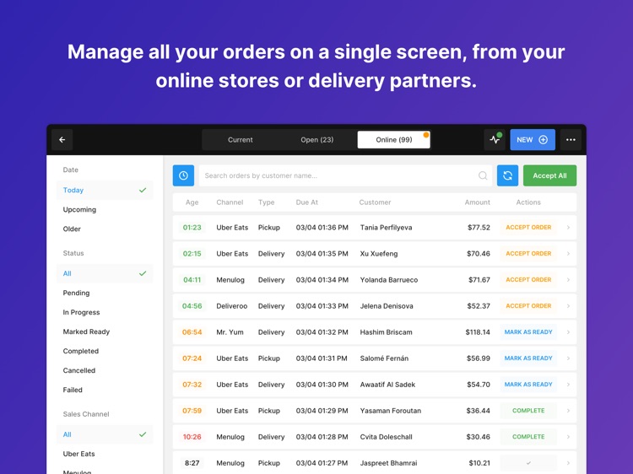Focus the search orders by customer field

[x=345, y=175]
